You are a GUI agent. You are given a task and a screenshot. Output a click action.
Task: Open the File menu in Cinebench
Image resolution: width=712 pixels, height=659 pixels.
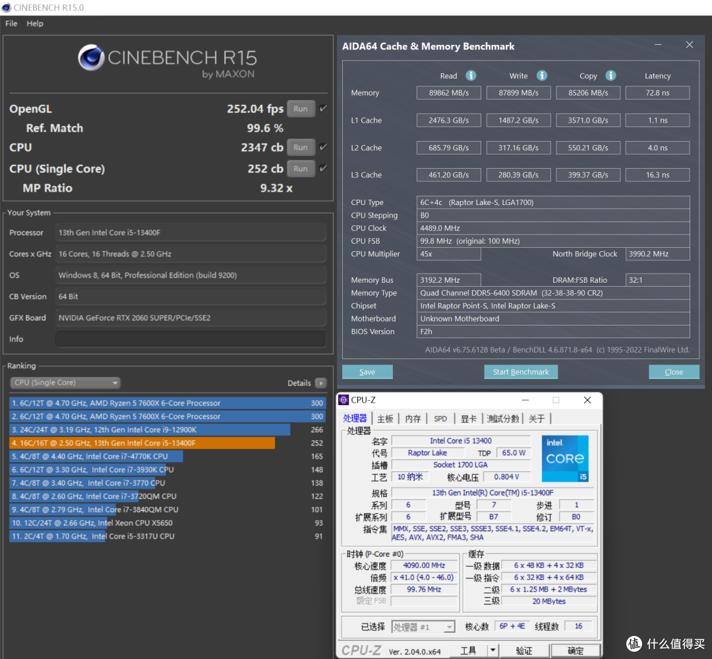click(x=11, y=24)
